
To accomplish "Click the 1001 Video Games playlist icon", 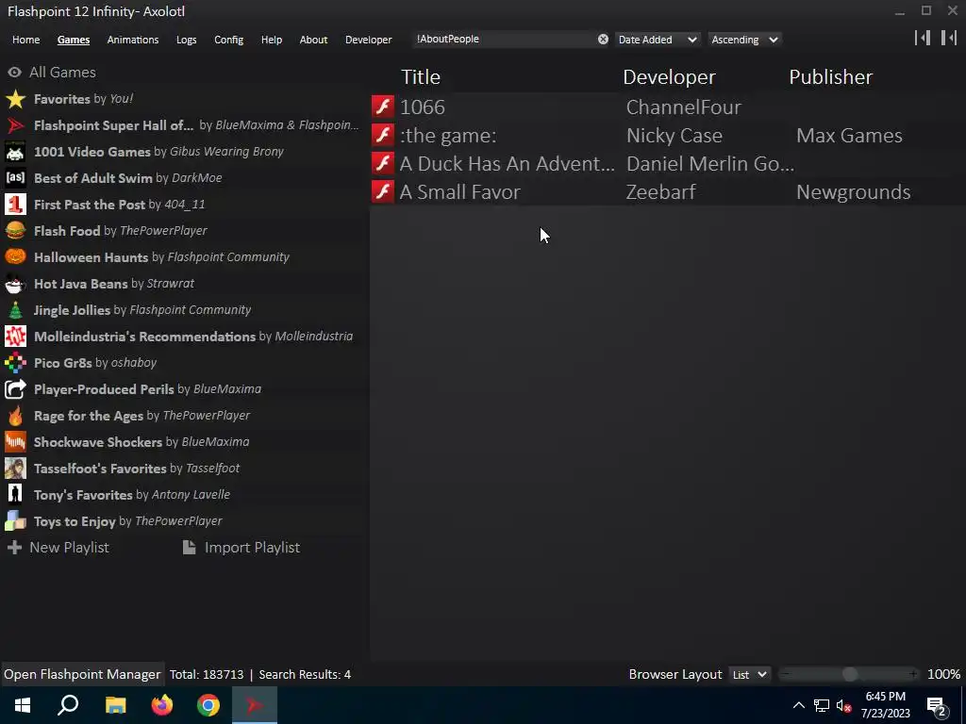I will click(x=15, y=152).
